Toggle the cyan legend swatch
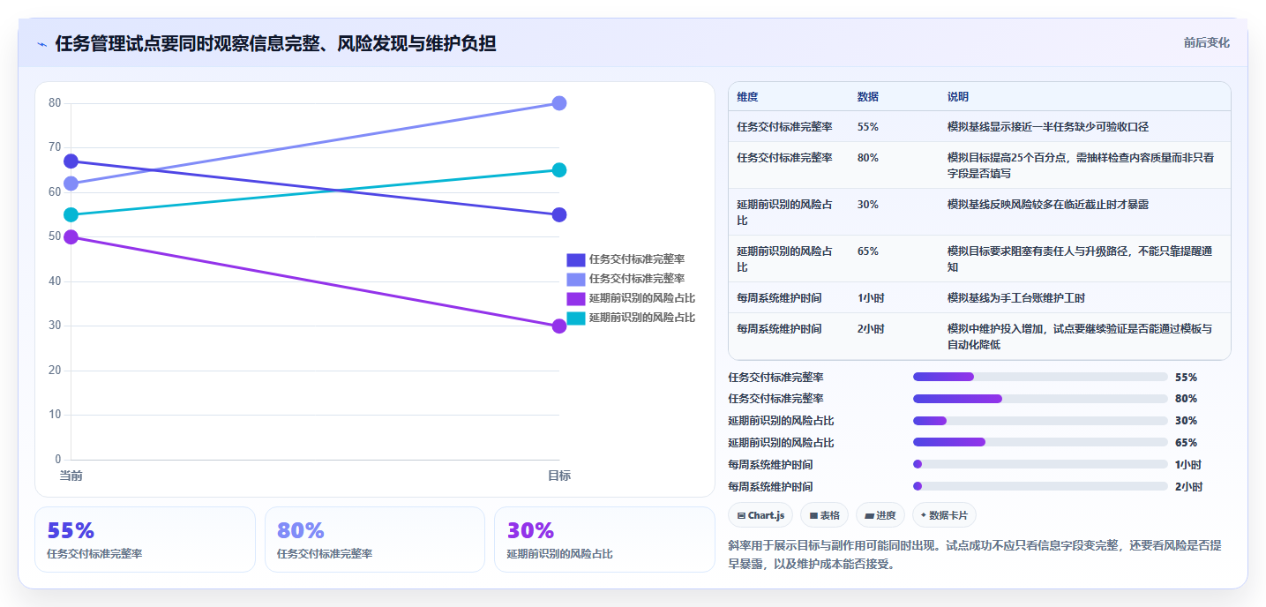 [575, 318]
